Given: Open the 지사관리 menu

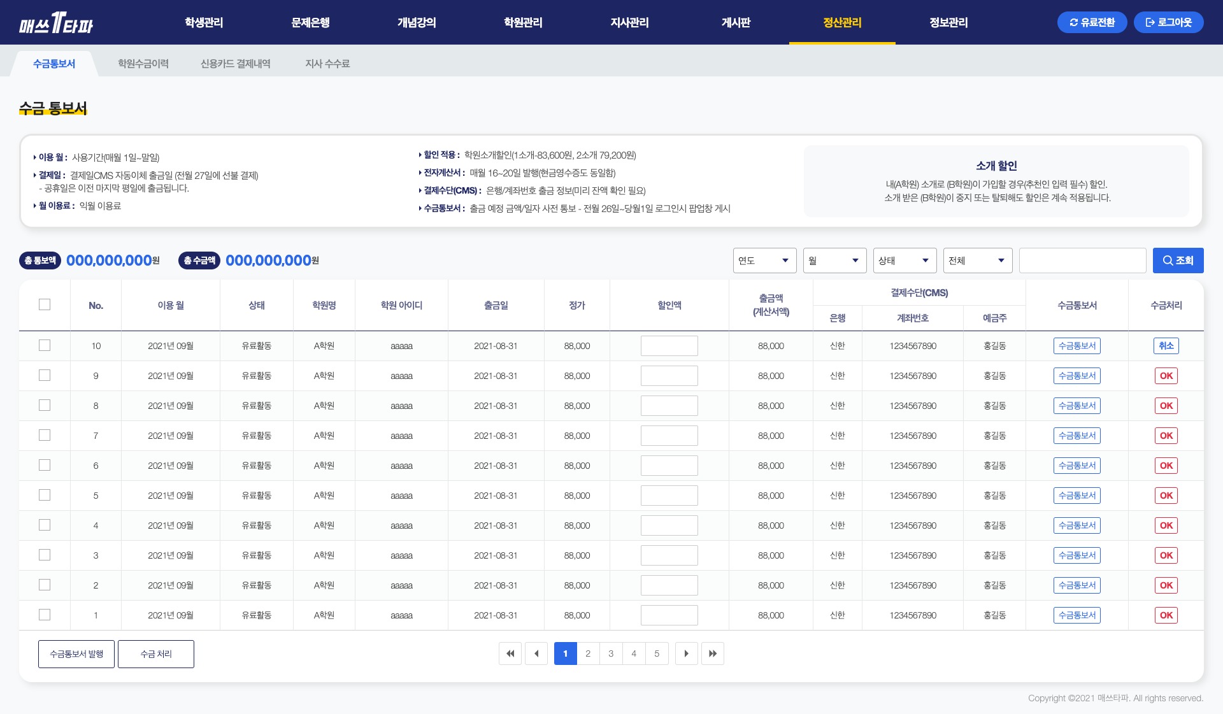Looking at the screenshot, I should point(629,22).
